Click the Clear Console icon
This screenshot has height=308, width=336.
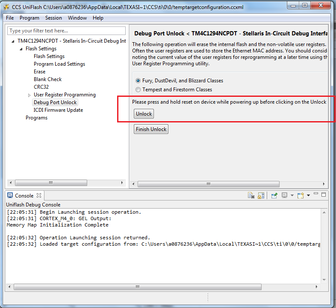[251, 195]
